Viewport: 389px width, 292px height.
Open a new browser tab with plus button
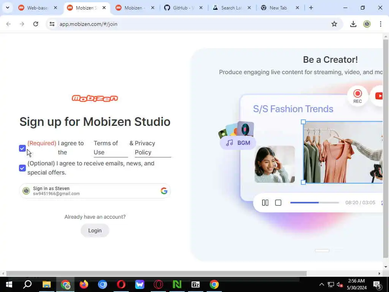click(311, 8)
